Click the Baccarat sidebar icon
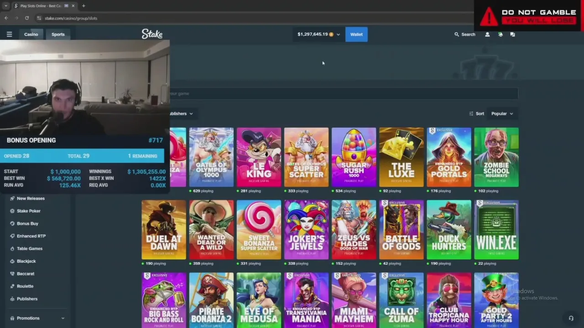Viewport: 584px width, 328px height. (x=12, y=273)
